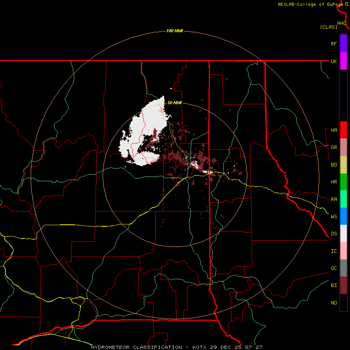
Task: Click the IC pink legend swatch
Action: (343, 251)
